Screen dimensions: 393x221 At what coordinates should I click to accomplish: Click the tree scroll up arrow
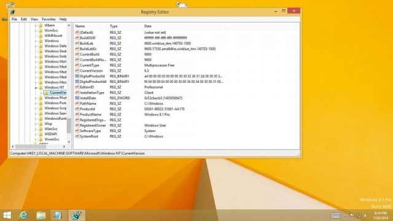69,25
